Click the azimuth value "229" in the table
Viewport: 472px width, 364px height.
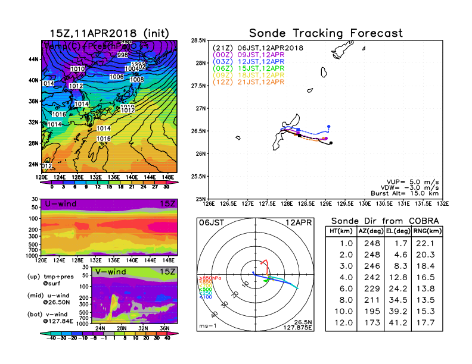pyautogui.click(x=372, y=289)
